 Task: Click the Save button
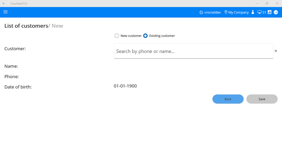tap(262, 99)
